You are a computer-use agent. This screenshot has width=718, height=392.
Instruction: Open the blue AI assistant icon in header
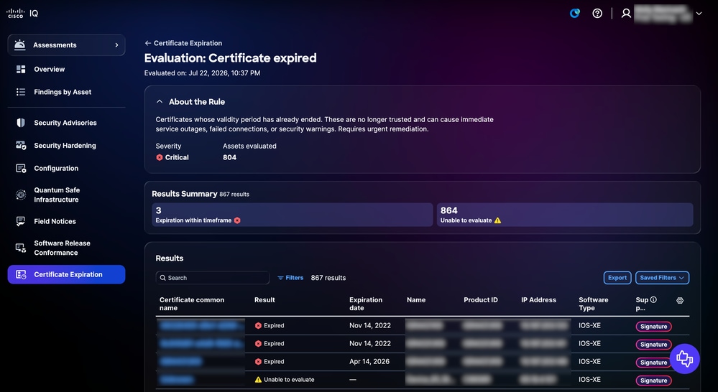point(575,13)
